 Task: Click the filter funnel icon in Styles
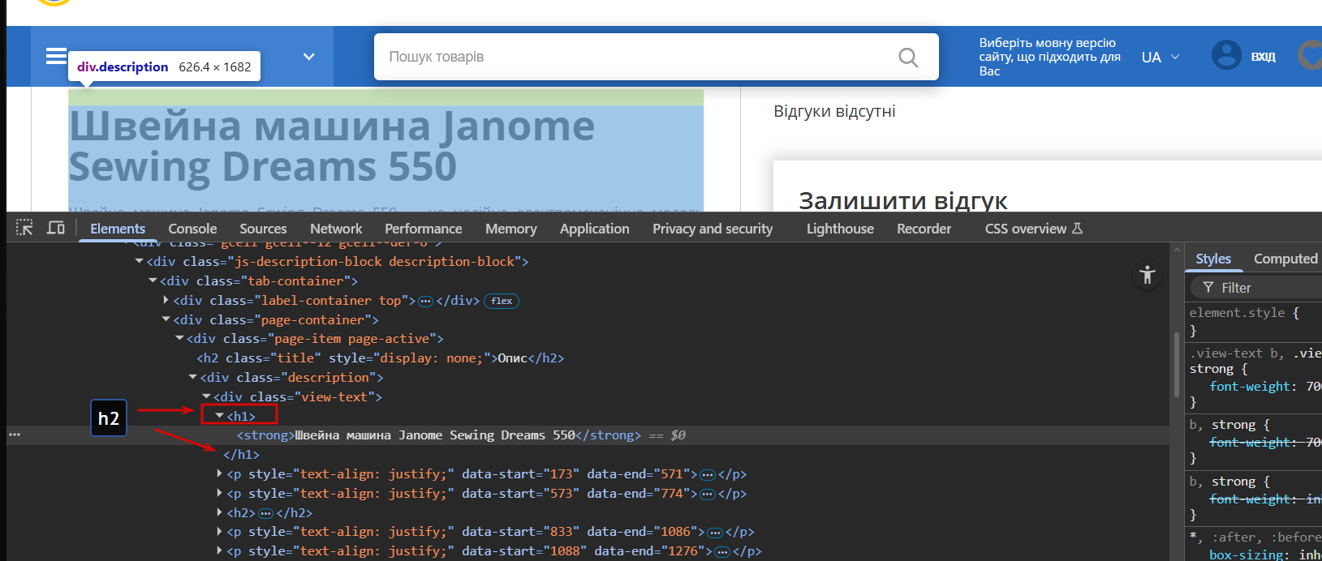click(x=1208, y=288)
